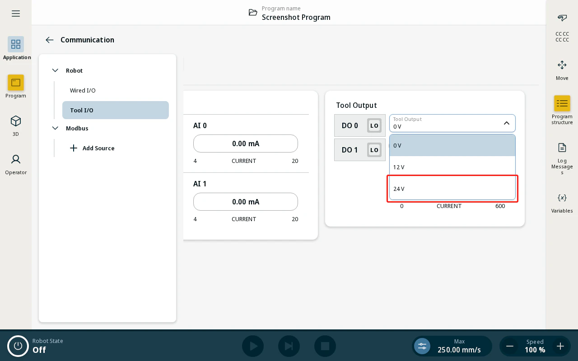The height and width of the screenshot is (361, 578).
Task: Select 24 V from the dropdown
Action: [452, 189]
